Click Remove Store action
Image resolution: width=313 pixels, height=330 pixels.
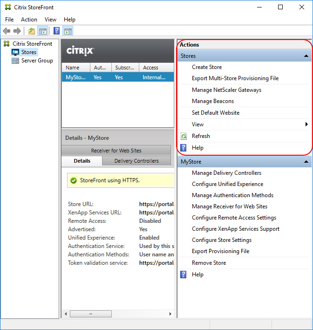209,263
